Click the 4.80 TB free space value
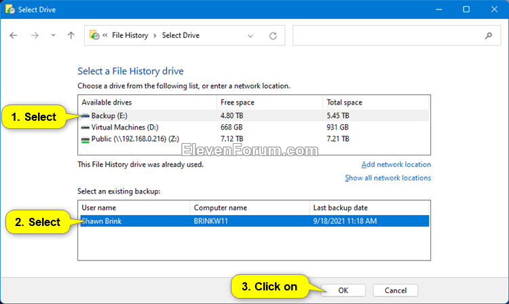 (x=232, y=115)
